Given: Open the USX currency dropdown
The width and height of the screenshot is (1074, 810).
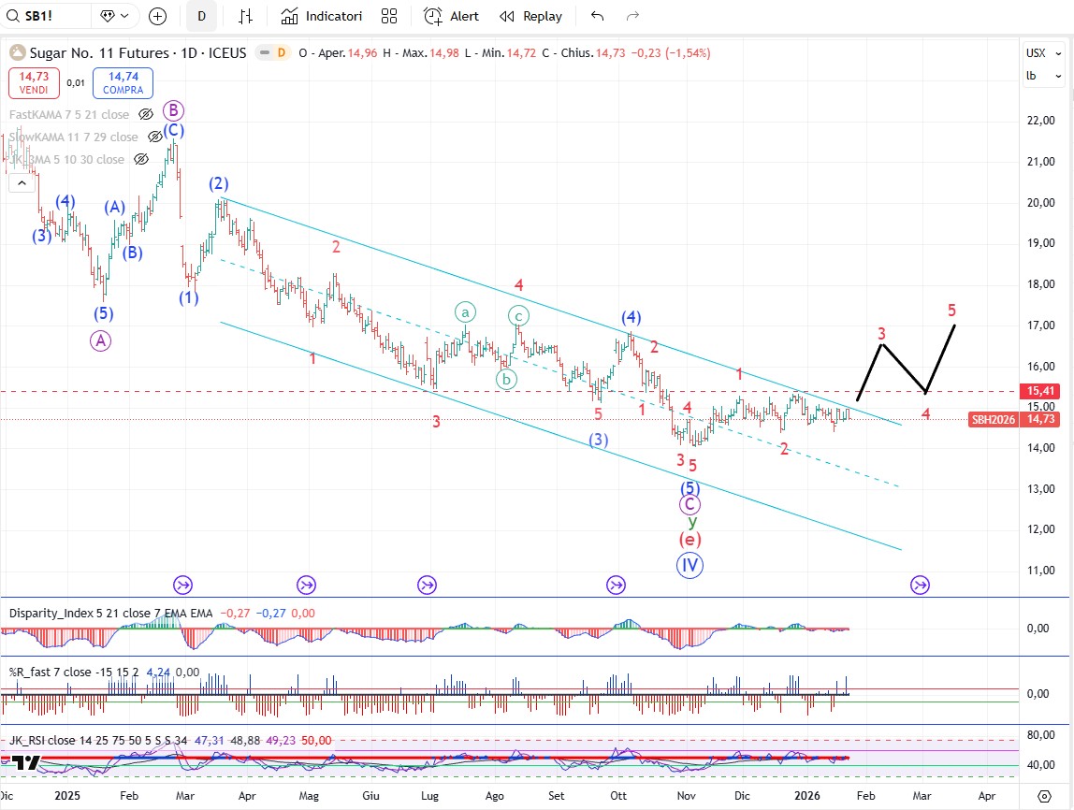Looking at the screenshot, I should [x=1037, y=52].
